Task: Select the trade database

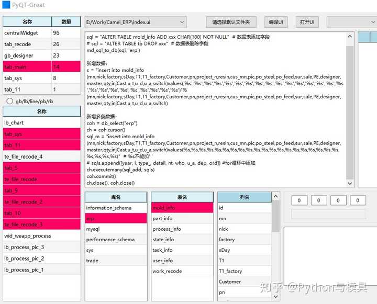Action: [x=116, y=261]
